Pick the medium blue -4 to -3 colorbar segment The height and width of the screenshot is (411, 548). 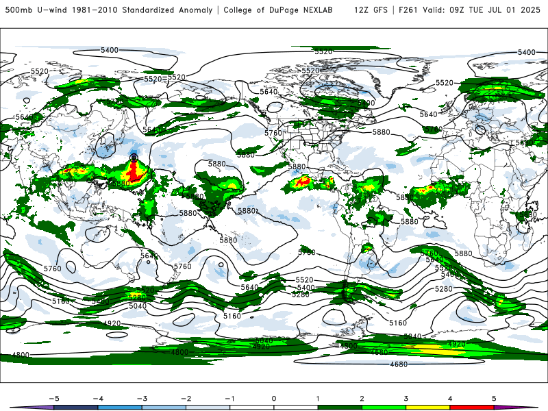click(120, 408)
